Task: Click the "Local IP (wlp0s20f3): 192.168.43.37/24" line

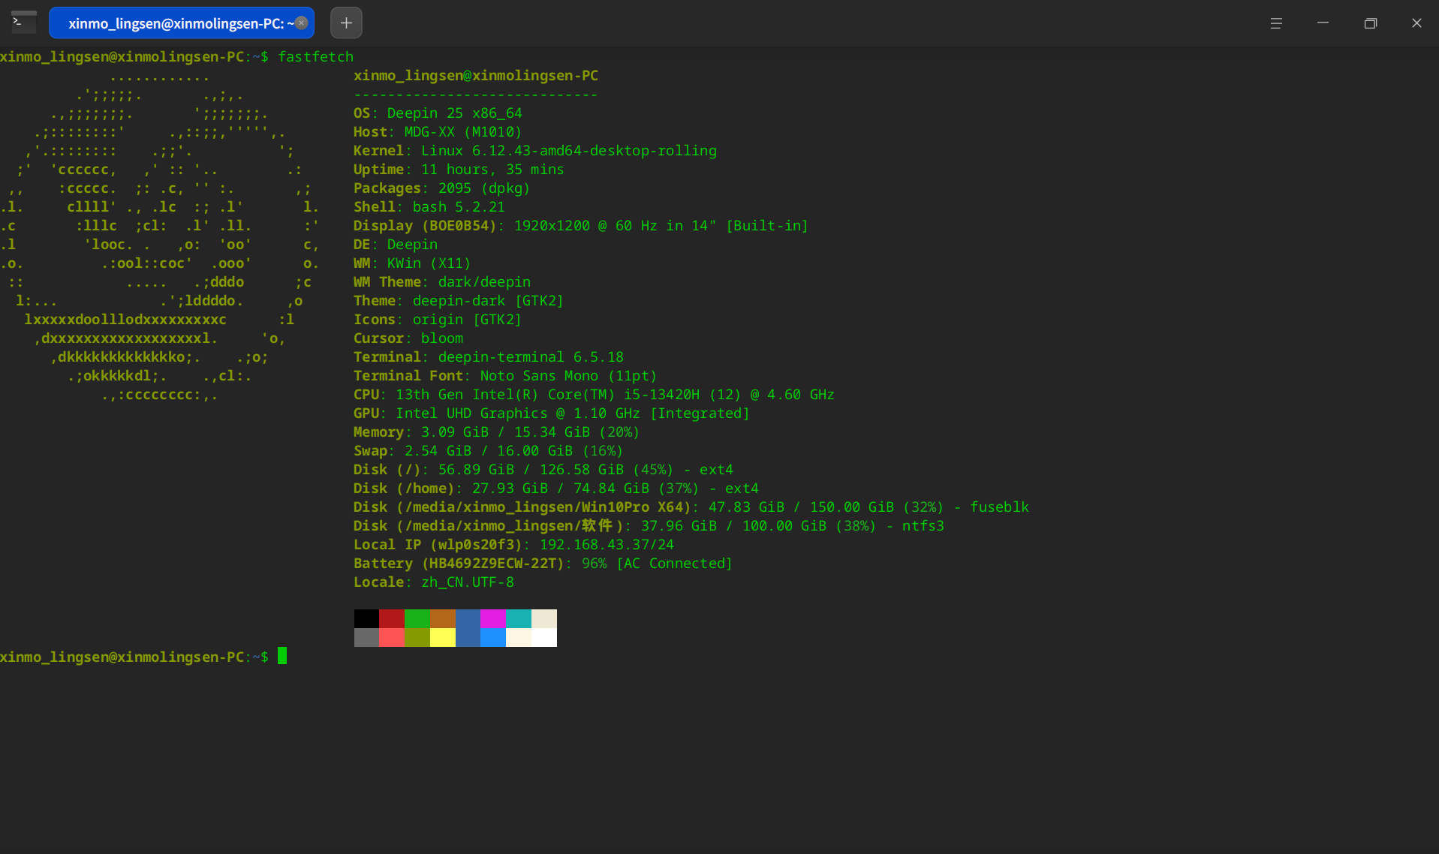Action: click(x=514, y=544)
